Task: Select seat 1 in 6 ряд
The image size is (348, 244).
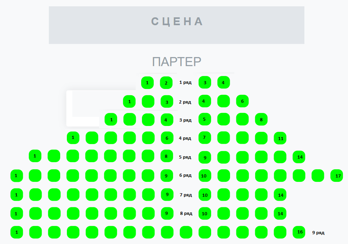Action: point(17,176)
